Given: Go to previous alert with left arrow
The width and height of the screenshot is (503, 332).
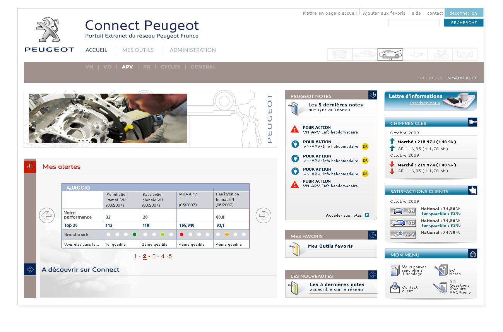Looking at the screenshot, I should (x=47, y=216).
